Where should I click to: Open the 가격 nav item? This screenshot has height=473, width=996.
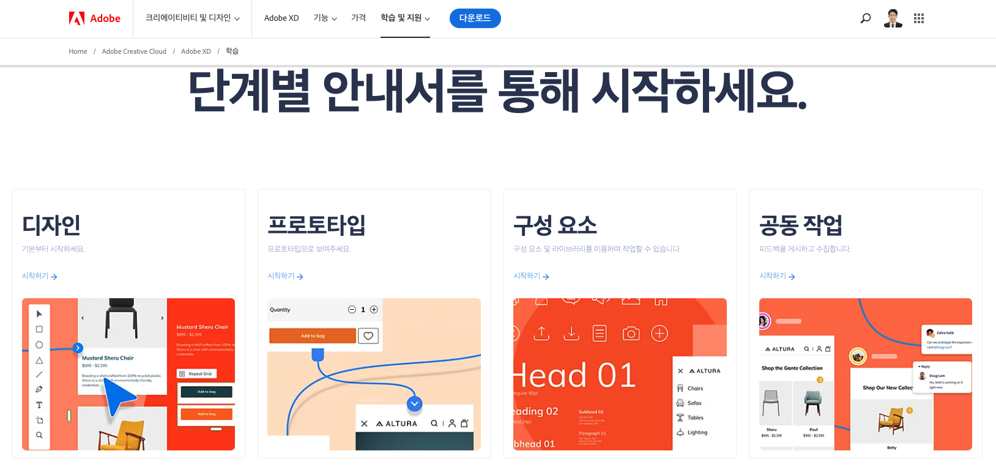pos(359,18)
